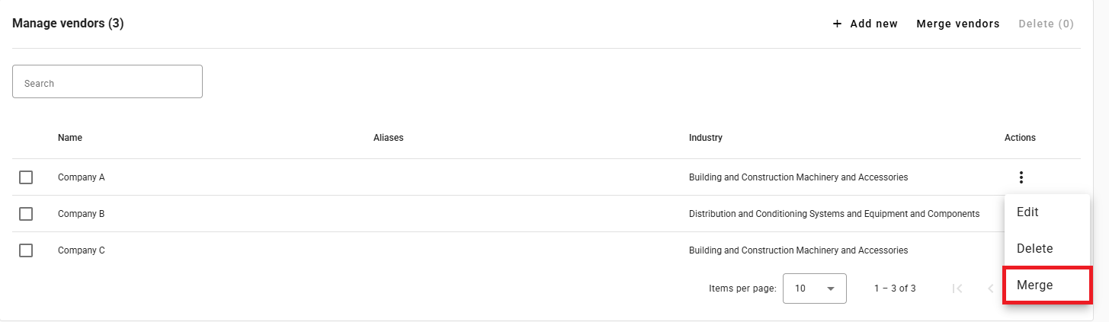
Task: Focus the Search input field
Action: (x=107, y=81)
